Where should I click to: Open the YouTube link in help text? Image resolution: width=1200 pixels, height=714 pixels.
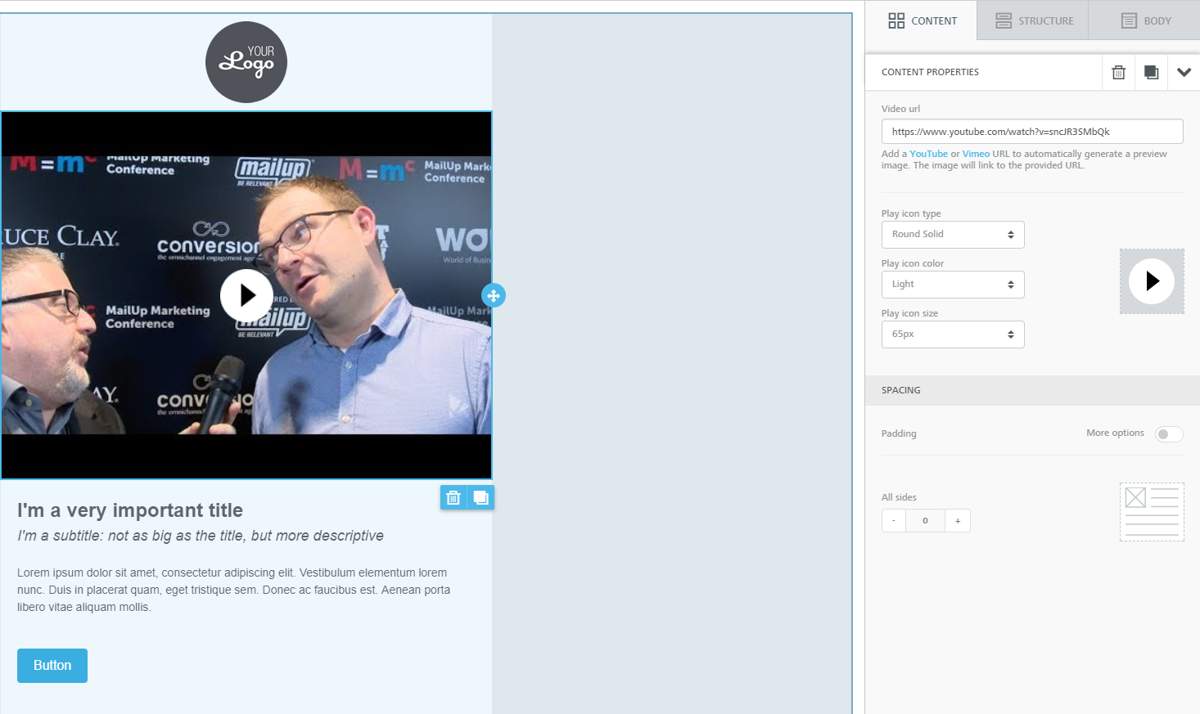[928, 154]
